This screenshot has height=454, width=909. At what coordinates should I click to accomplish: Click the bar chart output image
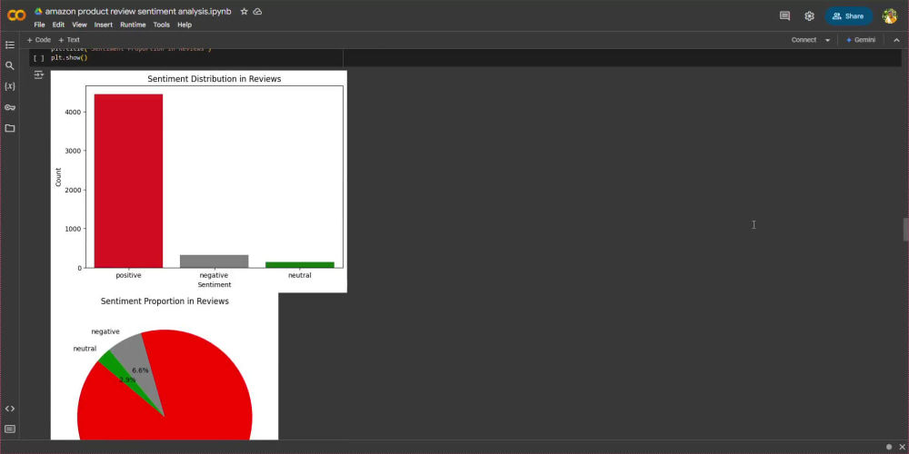point(199,182)
